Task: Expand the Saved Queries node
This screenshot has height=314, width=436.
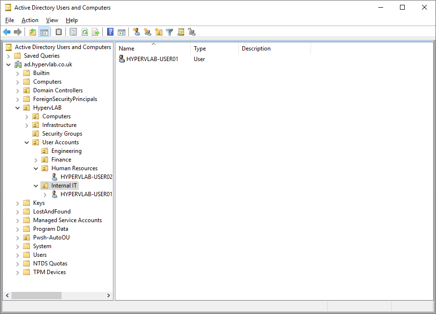Action: (x=8, y=56)
